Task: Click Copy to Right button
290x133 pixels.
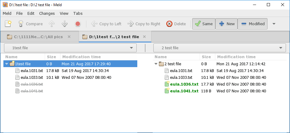Action: click(144, 24)
